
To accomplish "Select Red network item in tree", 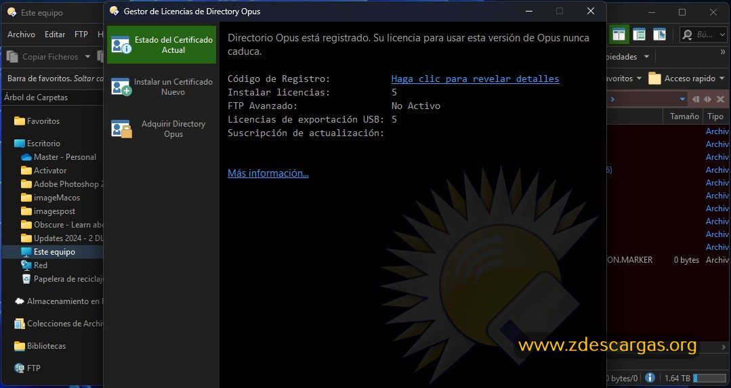I will (x=40, y=265).
